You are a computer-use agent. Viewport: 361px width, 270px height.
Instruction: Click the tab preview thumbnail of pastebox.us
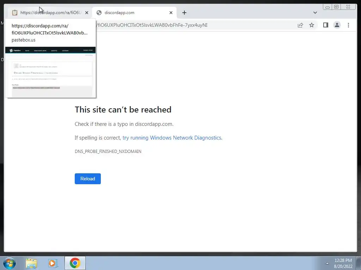coord(50,72)
